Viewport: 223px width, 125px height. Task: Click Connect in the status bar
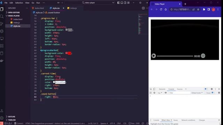point(19,123)
